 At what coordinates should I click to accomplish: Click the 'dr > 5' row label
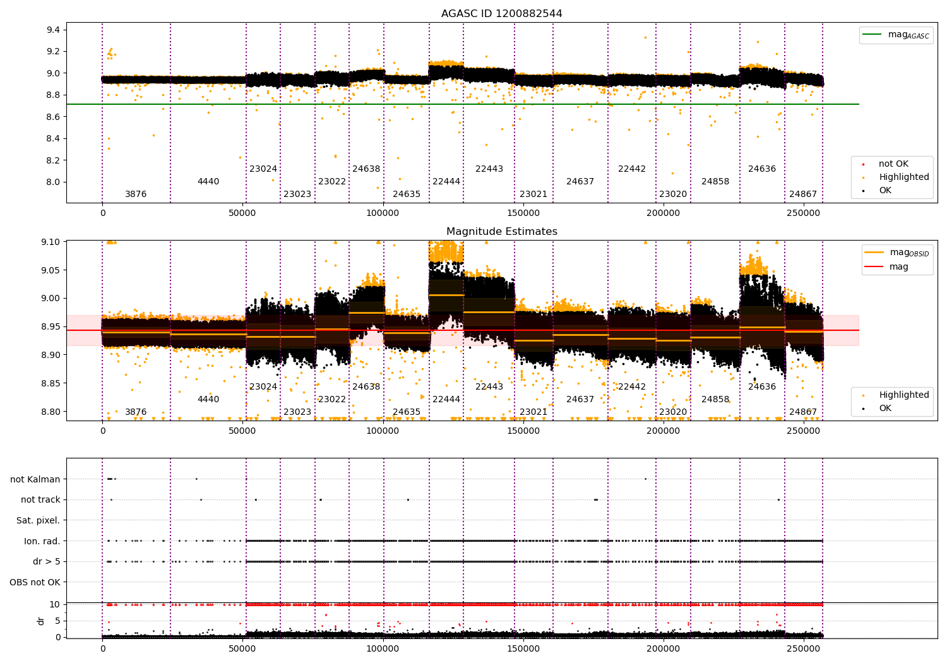(x=47, y=562)
